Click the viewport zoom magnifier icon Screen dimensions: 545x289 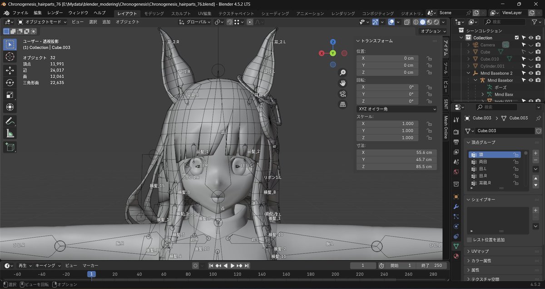pos(343,72)
